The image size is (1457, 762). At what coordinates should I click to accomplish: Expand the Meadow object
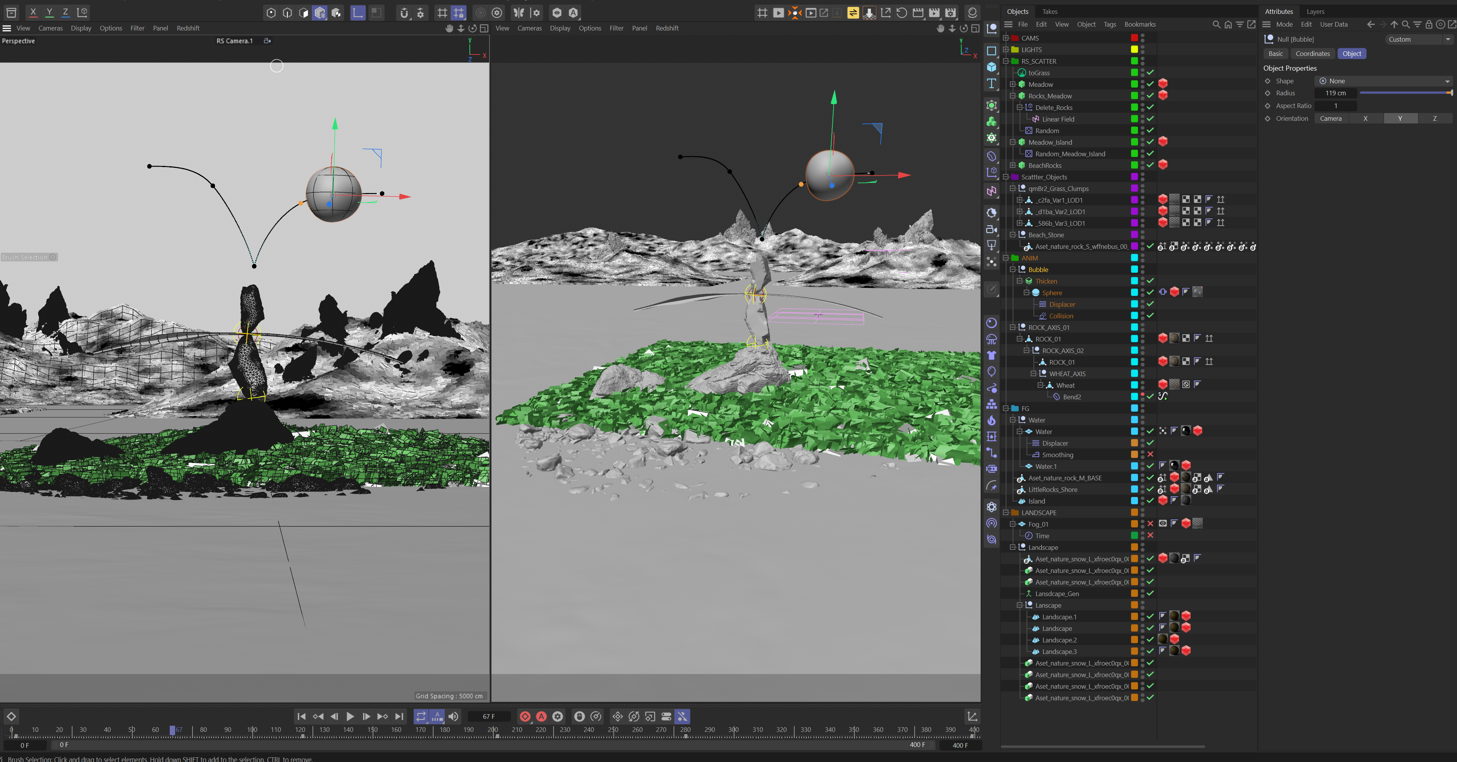click(1013, 84)
